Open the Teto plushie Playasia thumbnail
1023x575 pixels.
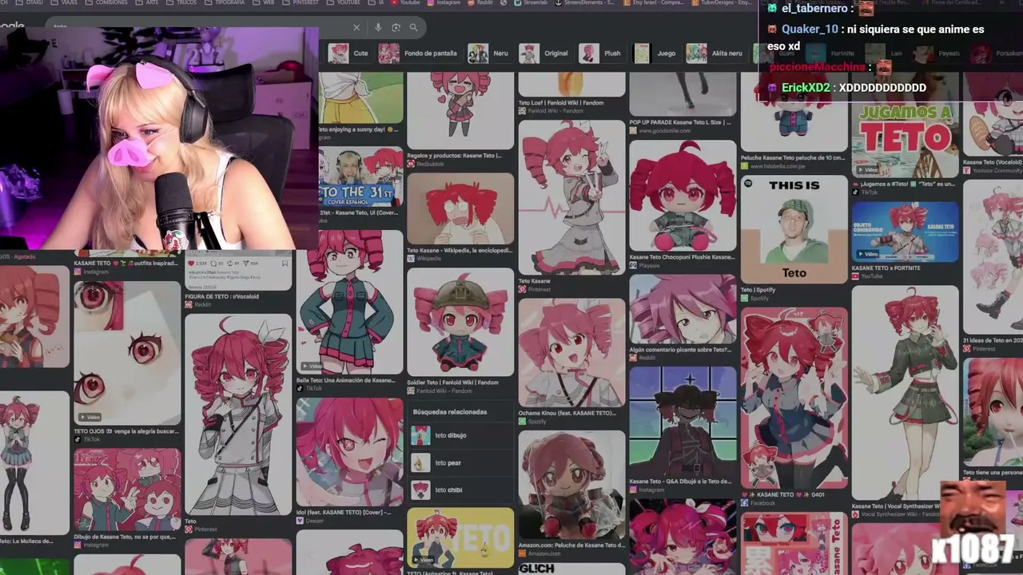coord(683,196)
